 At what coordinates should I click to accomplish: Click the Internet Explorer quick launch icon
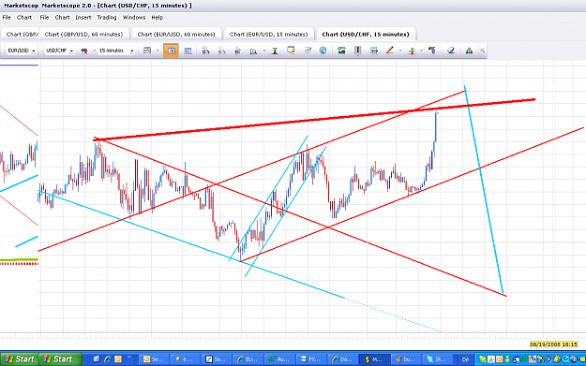(x=107, y=359)
